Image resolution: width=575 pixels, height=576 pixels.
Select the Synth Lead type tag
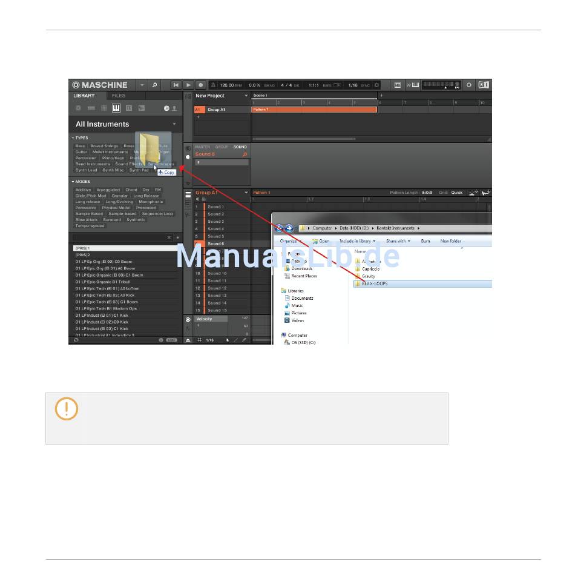[x=87, y=170]
